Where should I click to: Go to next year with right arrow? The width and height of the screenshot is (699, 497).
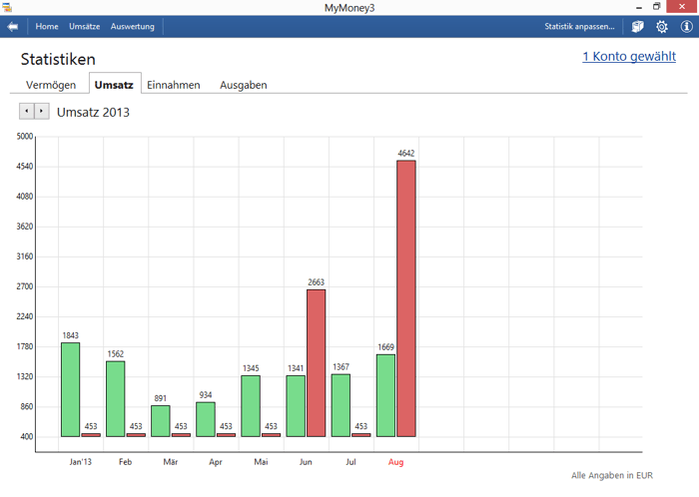click(x=41, y=112)
